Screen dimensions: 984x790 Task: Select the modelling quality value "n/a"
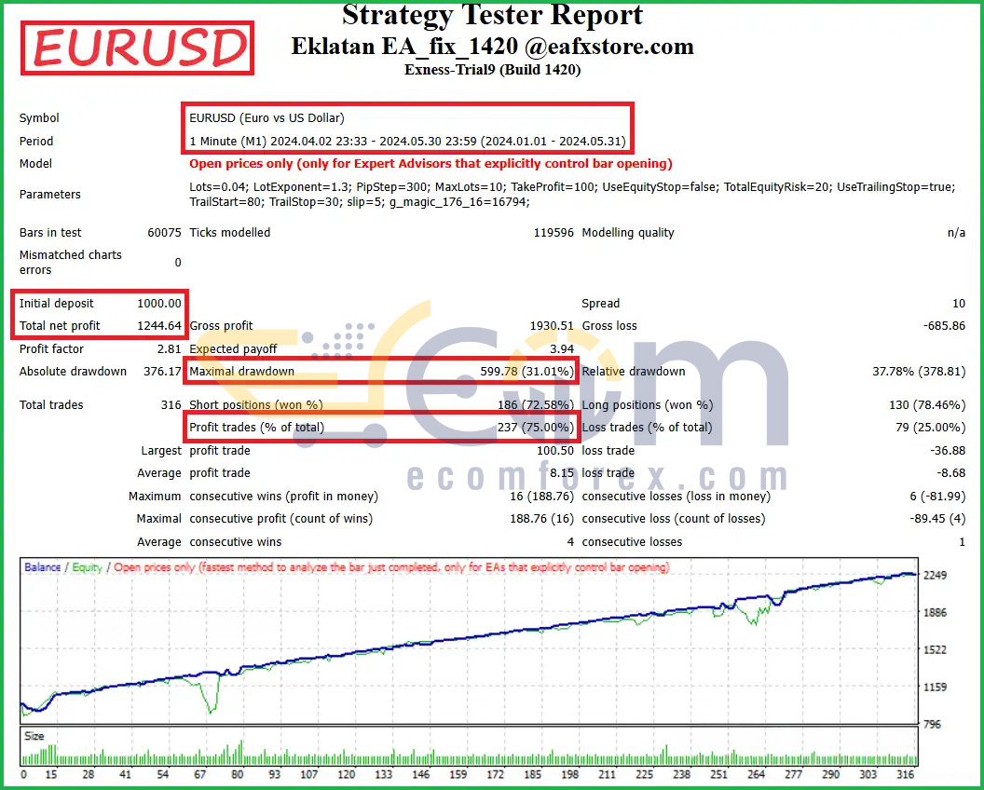[x=956, y=233]
